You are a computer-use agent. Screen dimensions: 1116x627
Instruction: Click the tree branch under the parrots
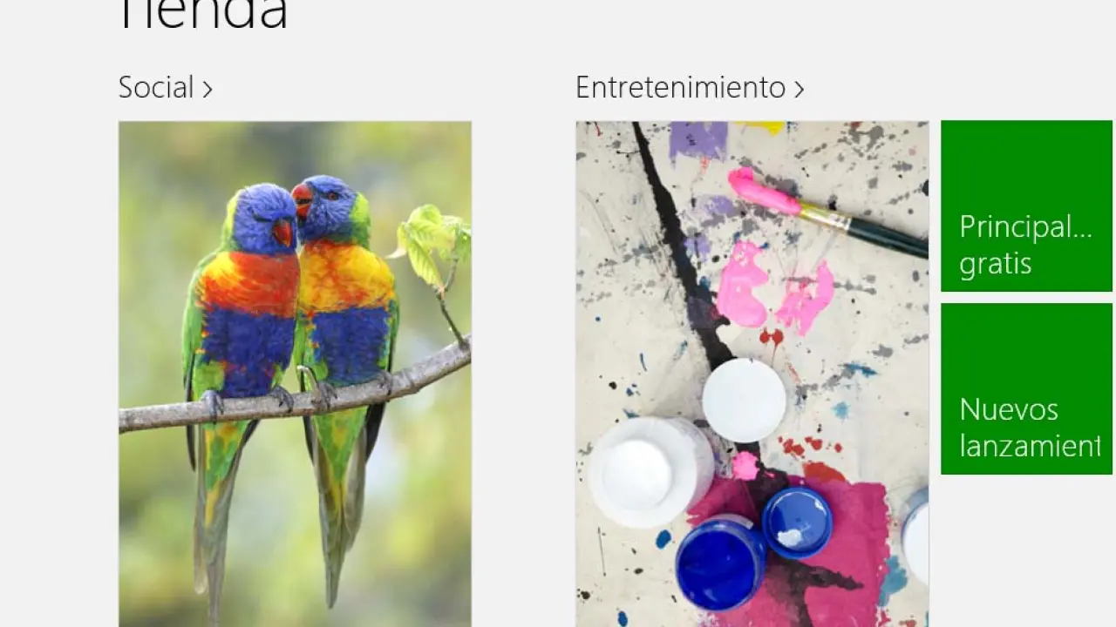(x=295, y=392)
